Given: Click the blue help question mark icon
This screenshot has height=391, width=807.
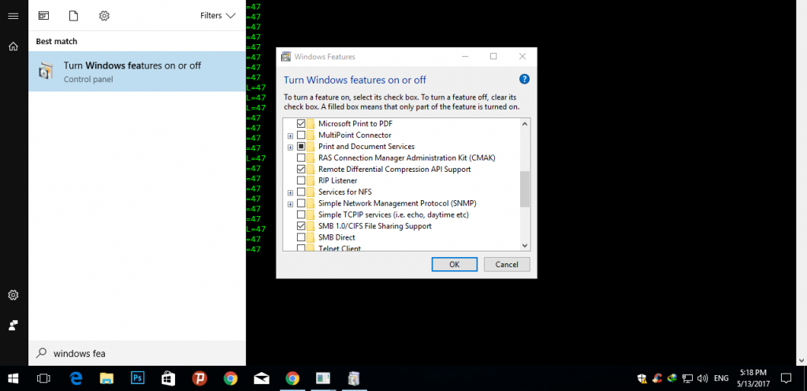Looking at the screenshot, I should point(524,80).
